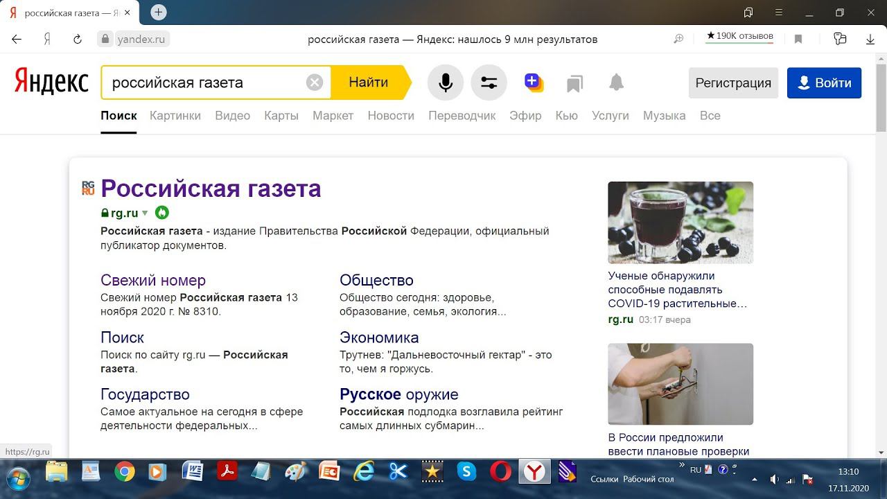Open browser downloads arrow icon
Screen dimensions: 887x499
[870, 40]
